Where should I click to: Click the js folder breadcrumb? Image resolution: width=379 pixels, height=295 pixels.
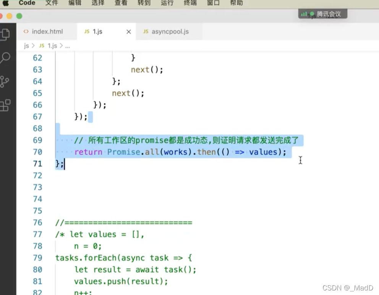click(26, 46)
